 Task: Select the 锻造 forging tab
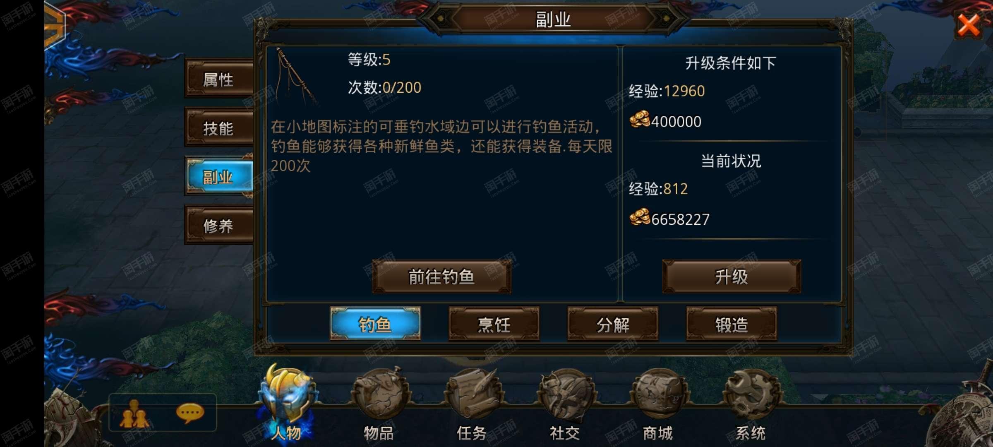732,324
